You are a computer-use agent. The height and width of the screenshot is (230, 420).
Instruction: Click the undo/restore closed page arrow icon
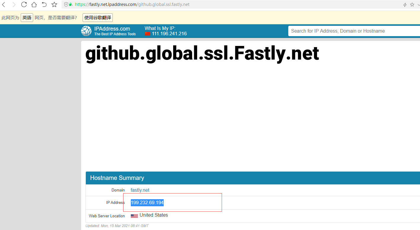point(44,4)
